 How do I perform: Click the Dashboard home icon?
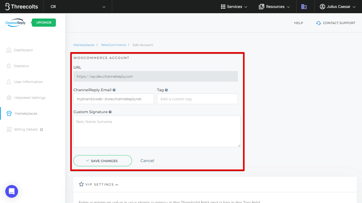[9, 50]
